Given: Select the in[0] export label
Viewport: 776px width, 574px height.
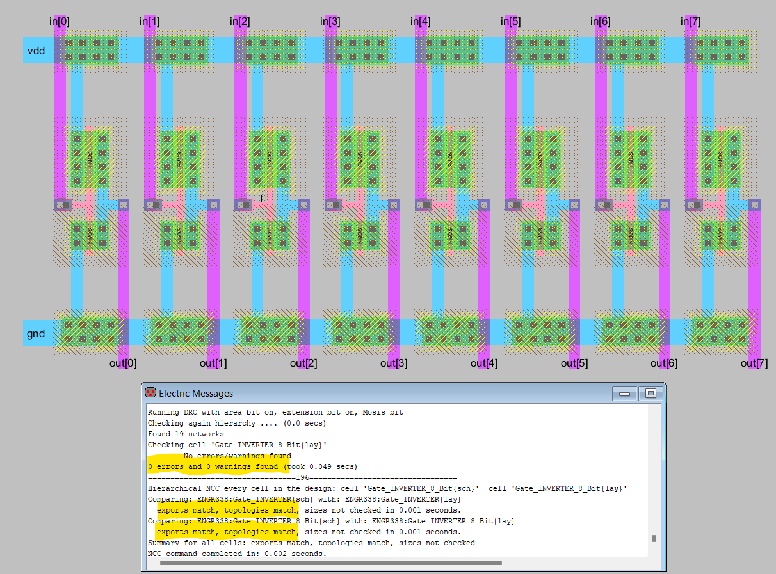Looking at the screenshot, I should [x=60, y=22].
